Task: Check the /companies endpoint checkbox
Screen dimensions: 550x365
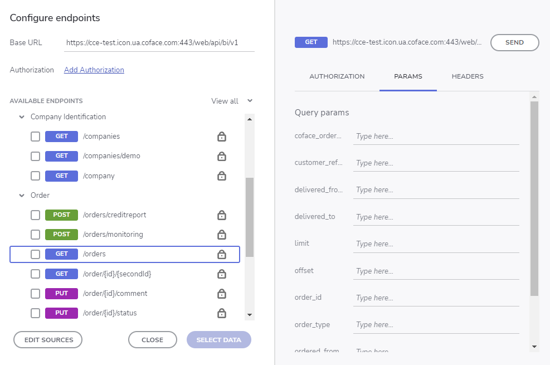Action: coord(35,137)
